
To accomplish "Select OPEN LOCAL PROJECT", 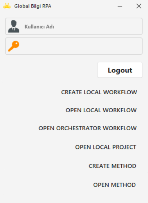I will coord(106,147).
